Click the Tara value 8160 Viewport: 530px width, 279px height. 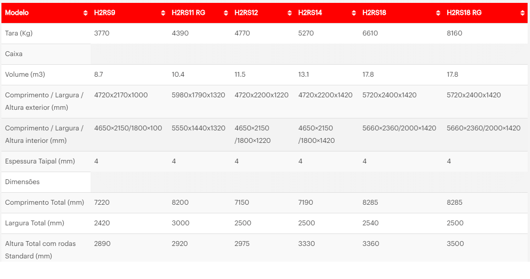pos(454,33)
